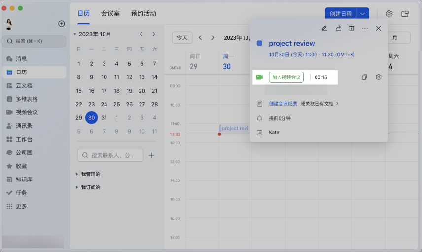Click the plus icon beside the avatar
This screenshot has height=252, width=422.
pyautogui.click(x=62, y=24)
